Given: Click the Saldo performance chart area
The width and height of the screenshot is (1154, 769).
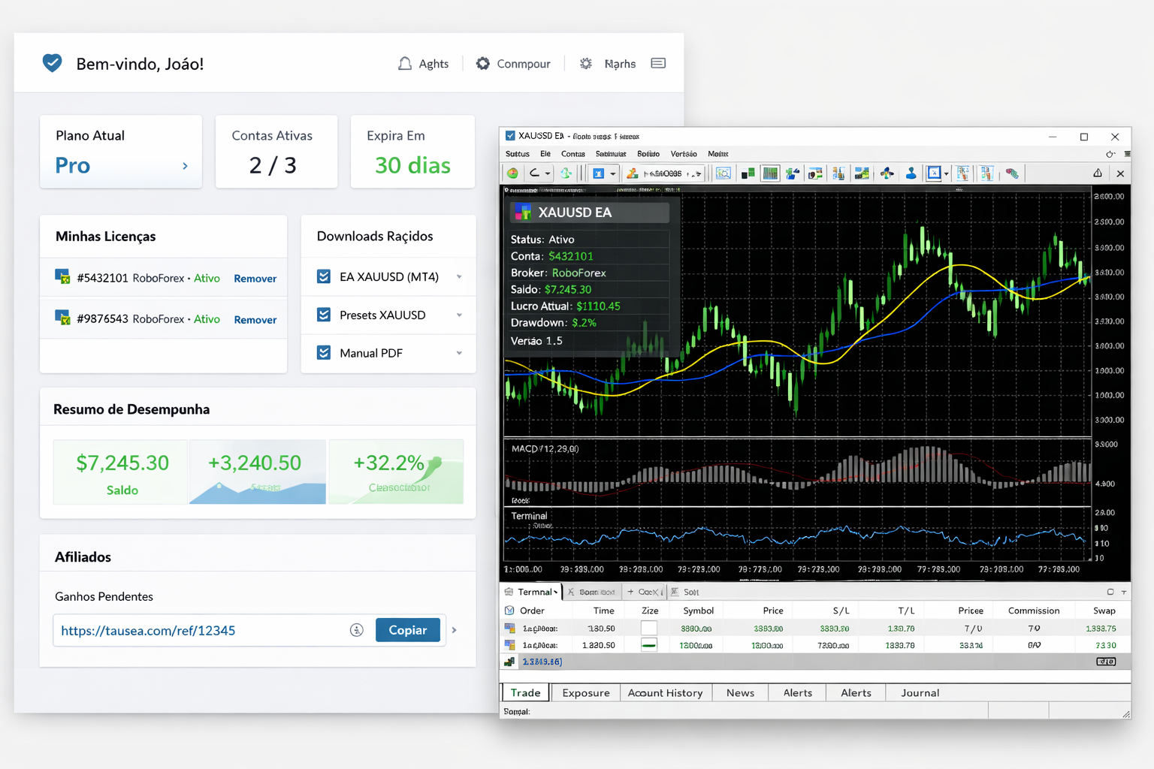Looking at the screenshot, I should coord(120,472).
